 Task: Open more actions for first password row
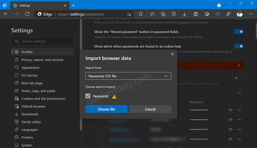click(x=239, y=110)
